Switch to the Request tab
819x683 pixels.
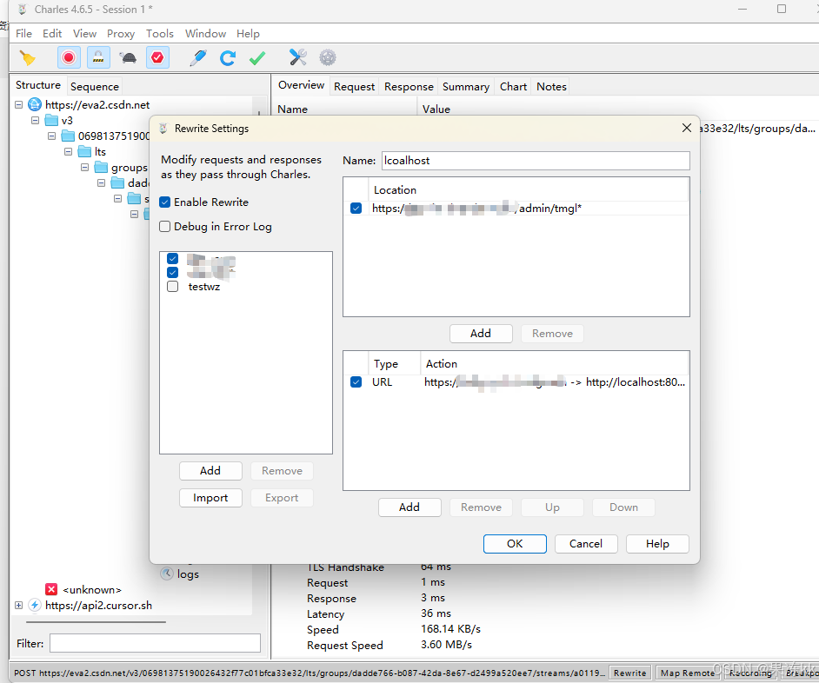(x=354, y=87)
